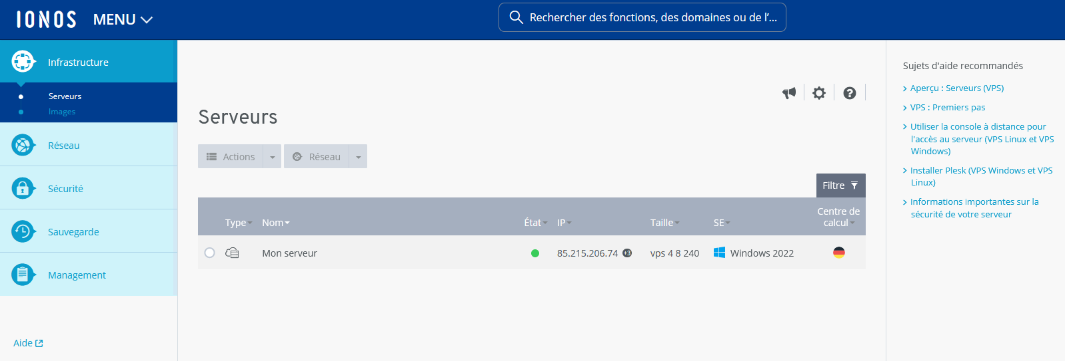Expand the Actions dropdown arrow

tap(272, 157)
